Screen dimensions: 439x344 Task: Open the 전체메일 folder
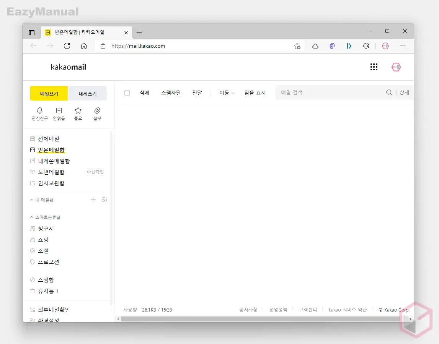(49, 139)
